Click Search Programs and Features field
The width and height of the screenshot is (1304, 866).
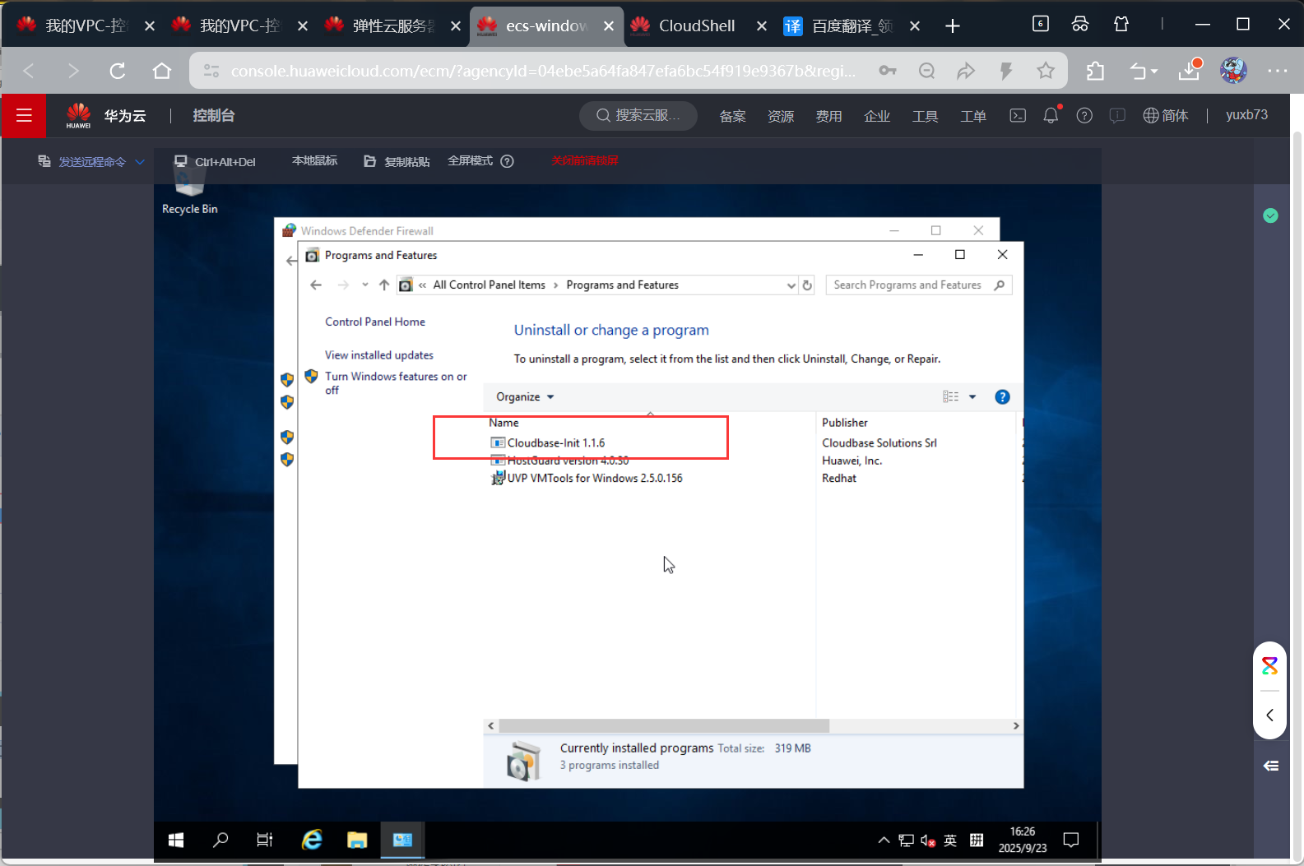[x=919, y=285]
